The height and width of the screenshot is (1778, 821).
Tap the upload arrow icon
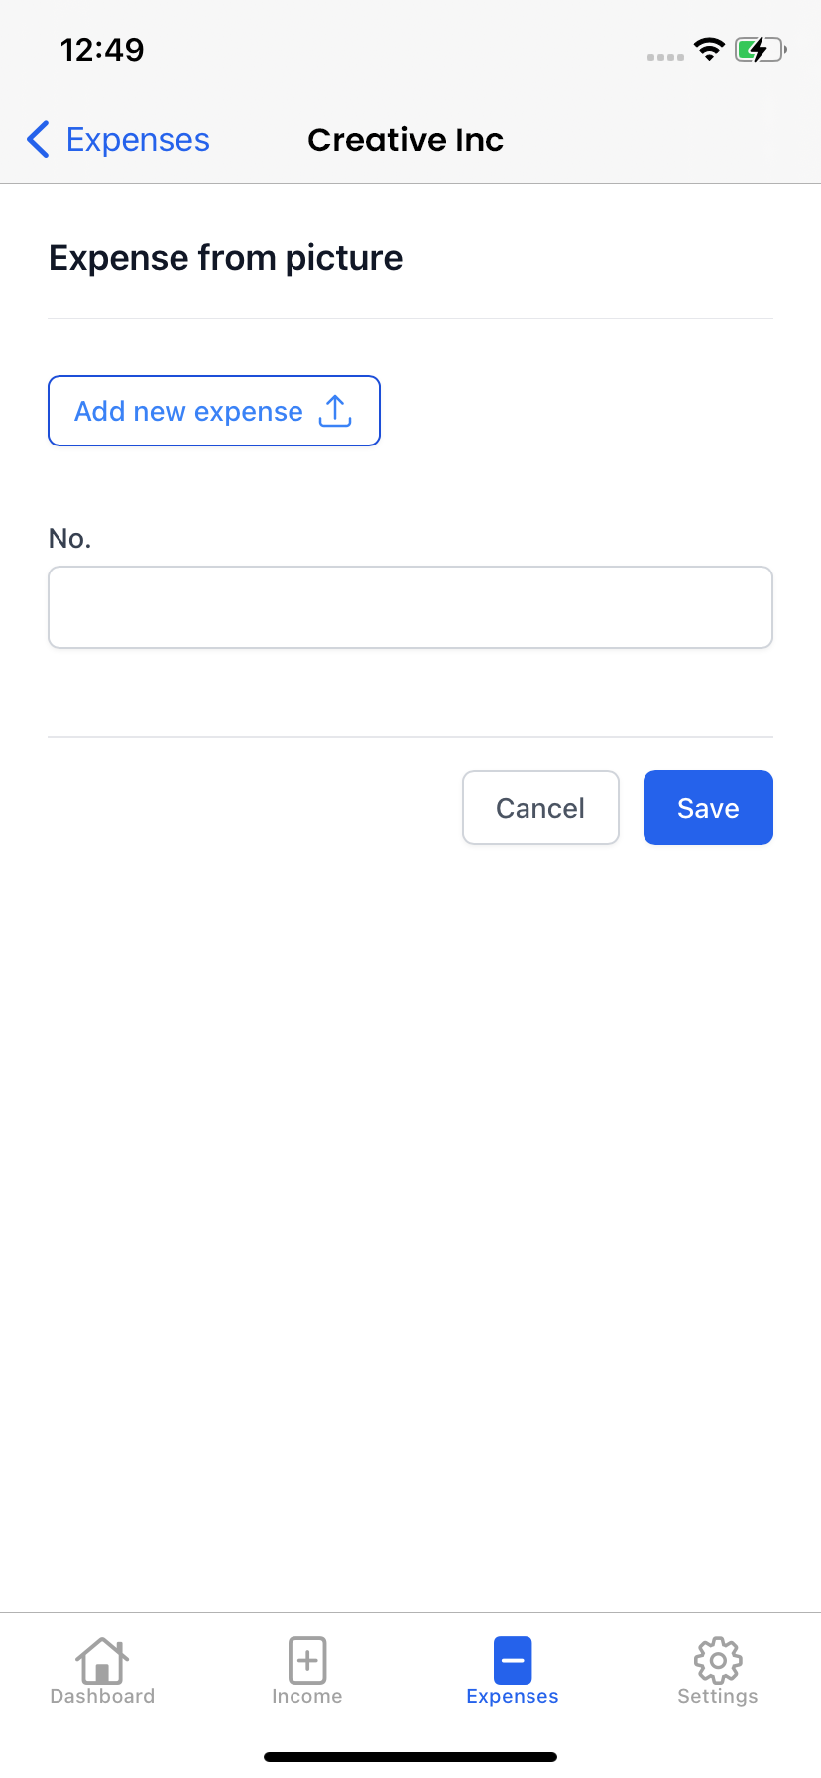[335, 411]
